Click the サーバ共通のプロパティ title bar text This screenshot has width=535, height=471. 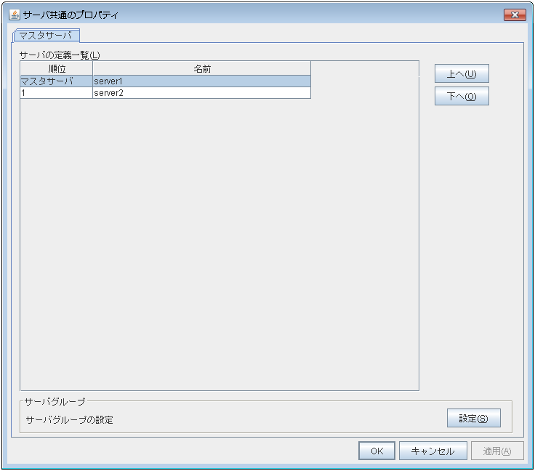pos(71,15)
